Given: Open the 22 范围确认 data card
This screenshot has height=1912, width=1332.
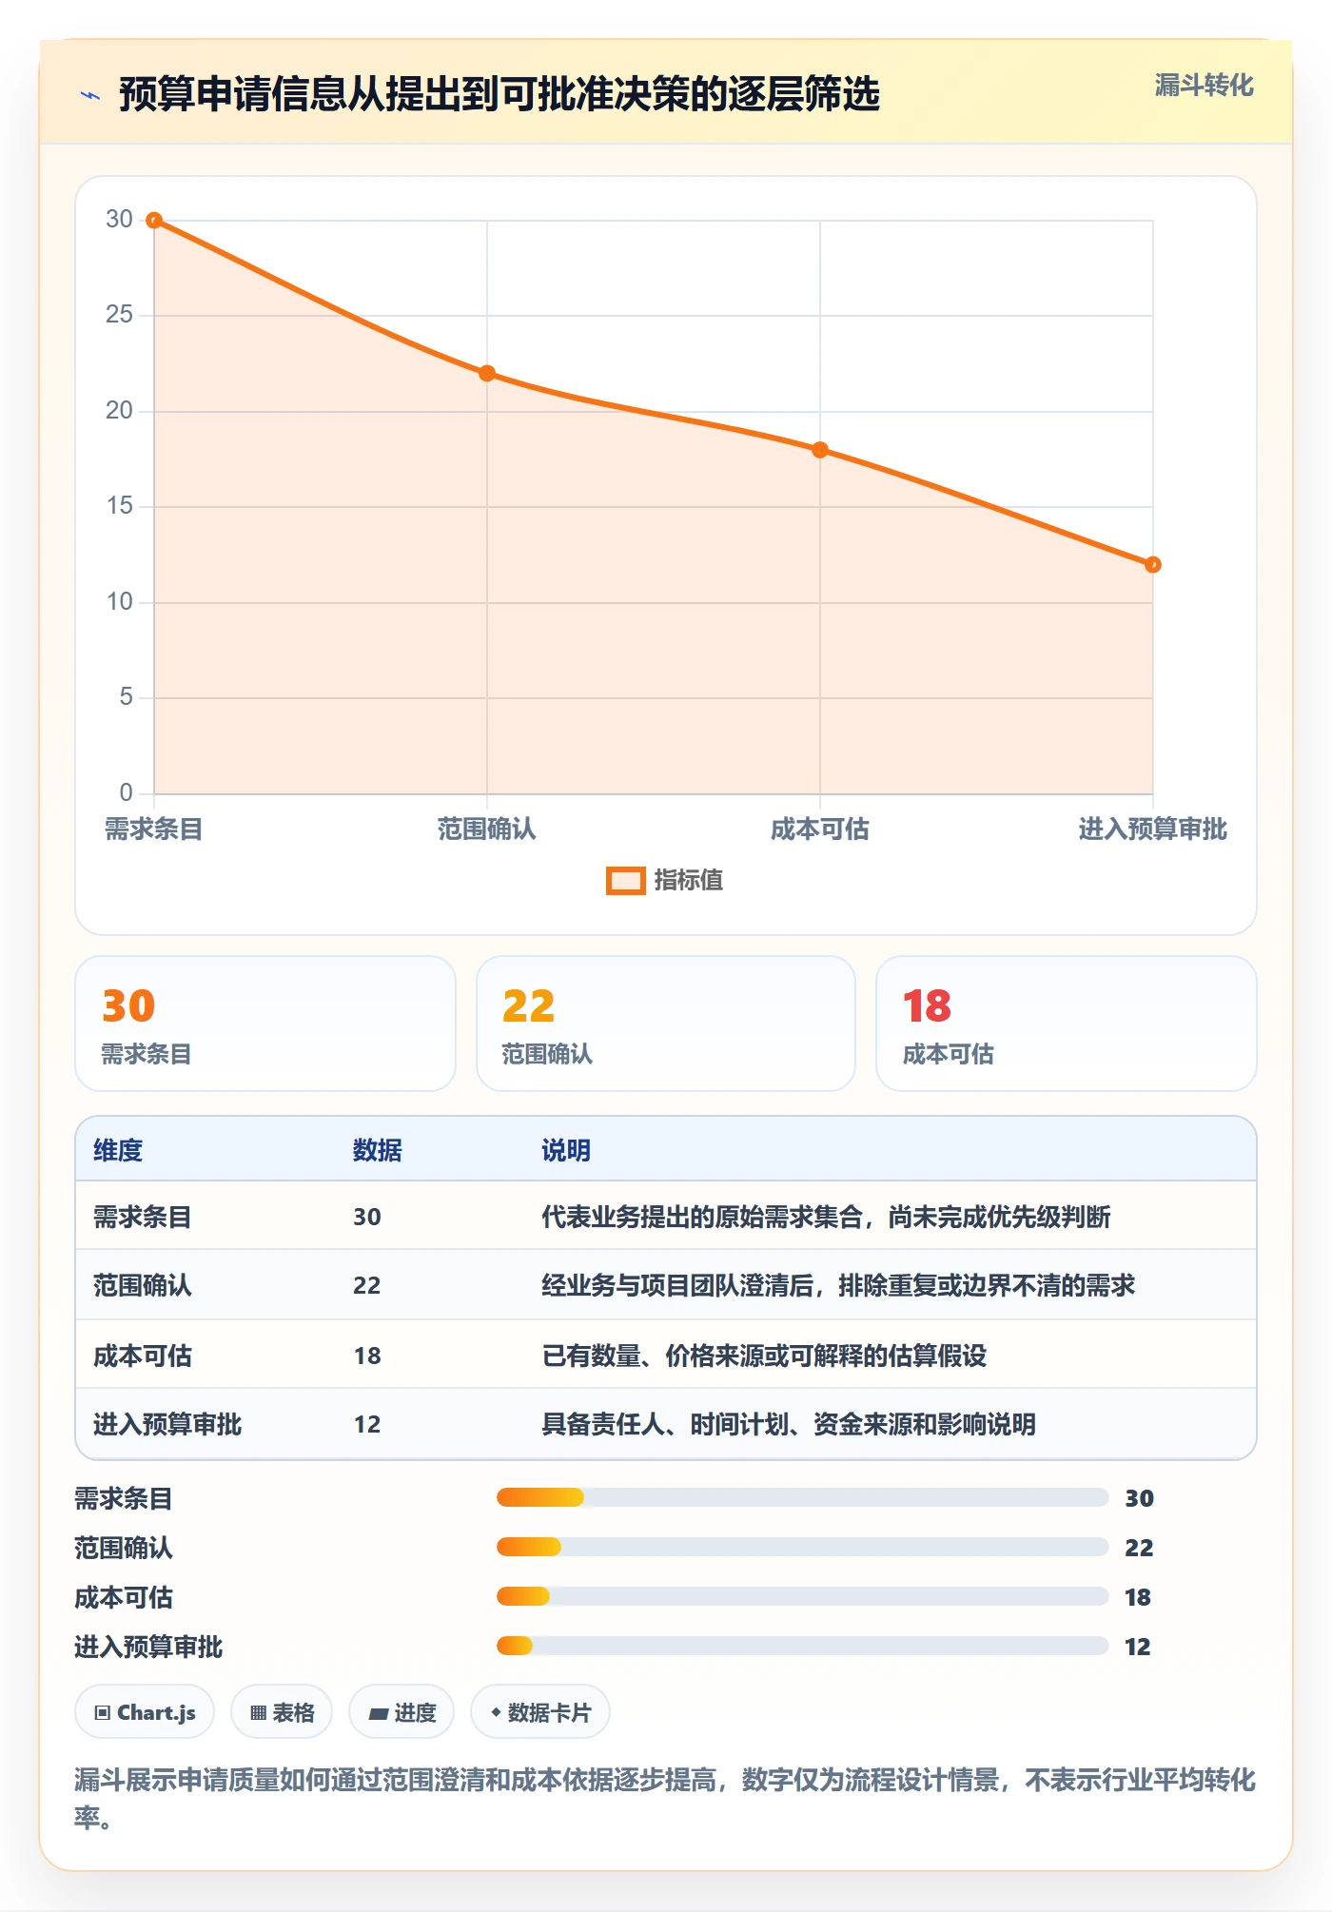Looking at the screenshot, I should point(666,1024).
